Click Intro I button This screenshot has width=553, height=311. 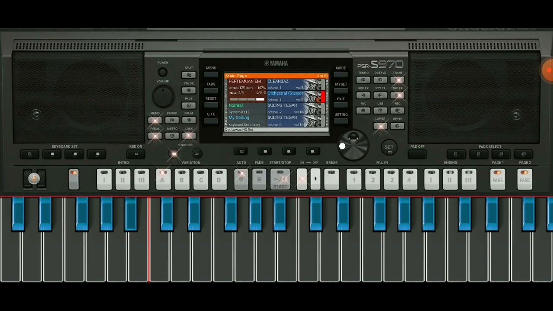(104, 179)
